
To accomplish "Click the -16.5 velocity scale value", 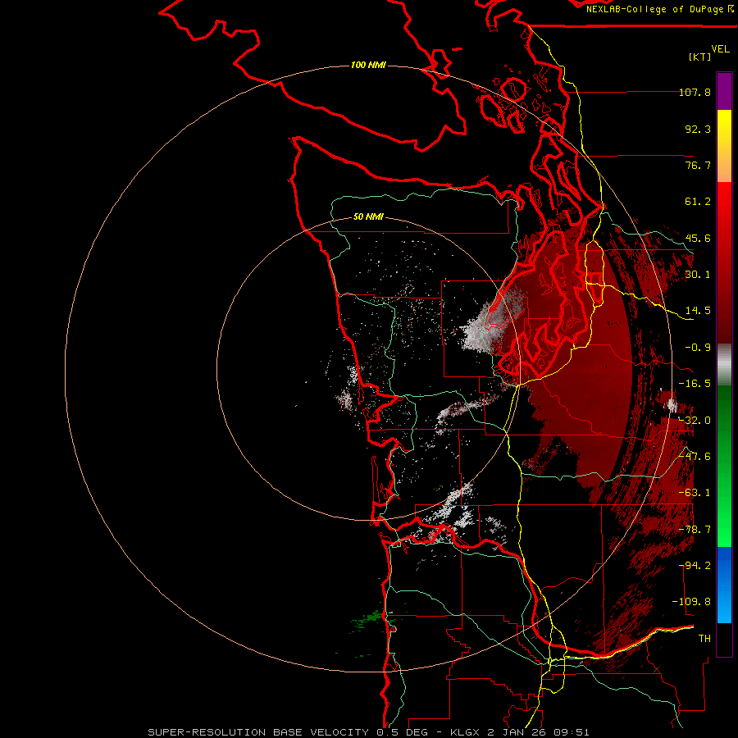I will click(x=695, y=384).
